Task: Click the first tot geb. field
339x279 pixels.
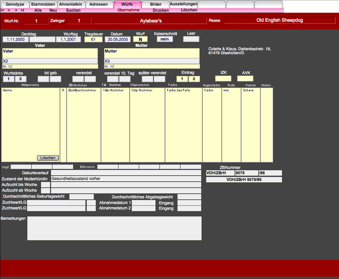Action: tap(43, 79)
